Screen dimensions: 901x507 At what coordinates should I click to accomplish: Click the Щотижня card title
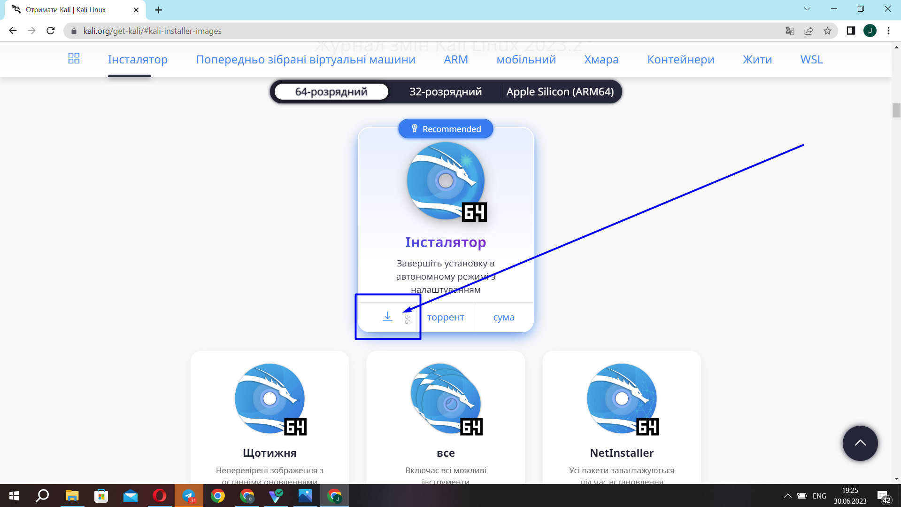[x=270, y=453]
